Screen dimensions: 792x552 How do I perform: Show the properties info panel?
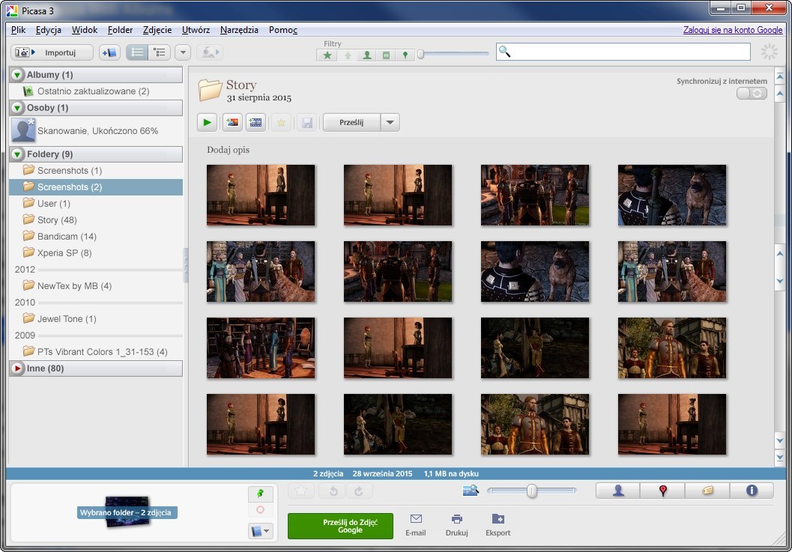pyautogui.click(x=752, y=491)
